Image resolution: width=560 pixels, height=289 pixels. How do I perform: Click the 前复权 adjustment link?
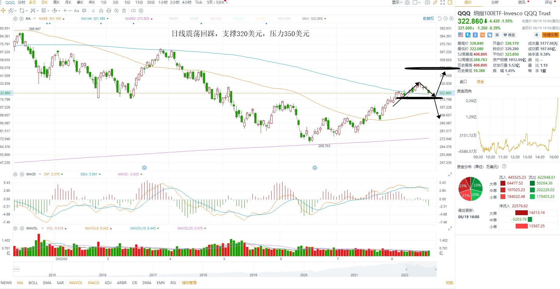[428, 19]
